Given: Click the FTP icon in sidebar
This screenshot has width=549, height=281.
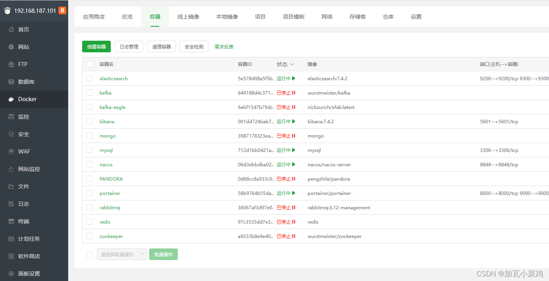Looking at the screenshot, I should tap(11, 64).
